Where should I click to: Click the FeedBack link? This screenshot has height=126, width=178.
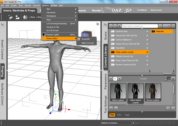click(x=142, y=10)
